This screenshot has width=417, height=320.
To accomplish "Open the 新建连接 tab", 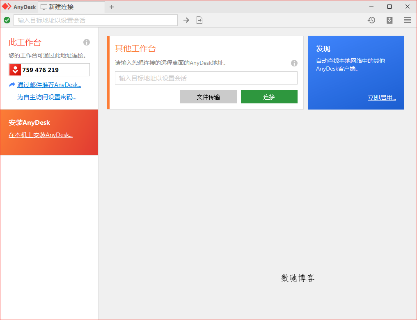I will pyautogui.click(x=71, y=7).
